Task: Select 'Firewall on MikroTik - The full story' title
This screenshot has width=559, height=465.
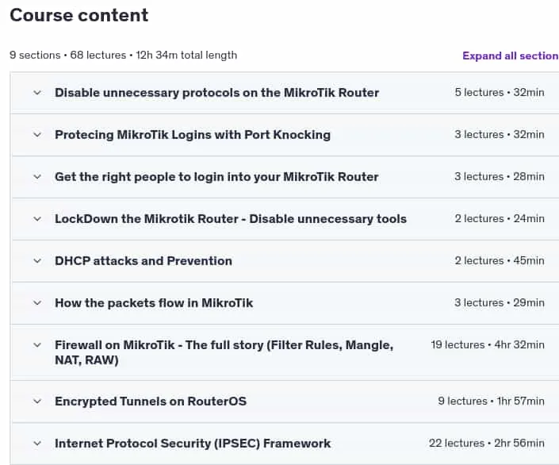Action: point(224,352)
